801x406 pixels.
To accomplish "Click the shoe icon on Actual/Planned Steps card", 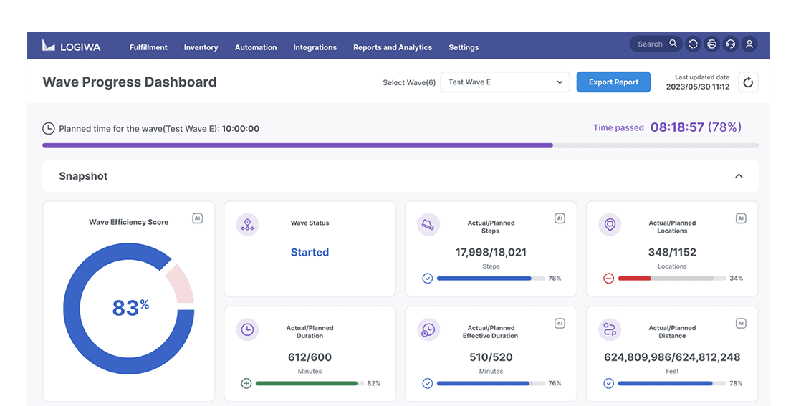I will [428, 224].
